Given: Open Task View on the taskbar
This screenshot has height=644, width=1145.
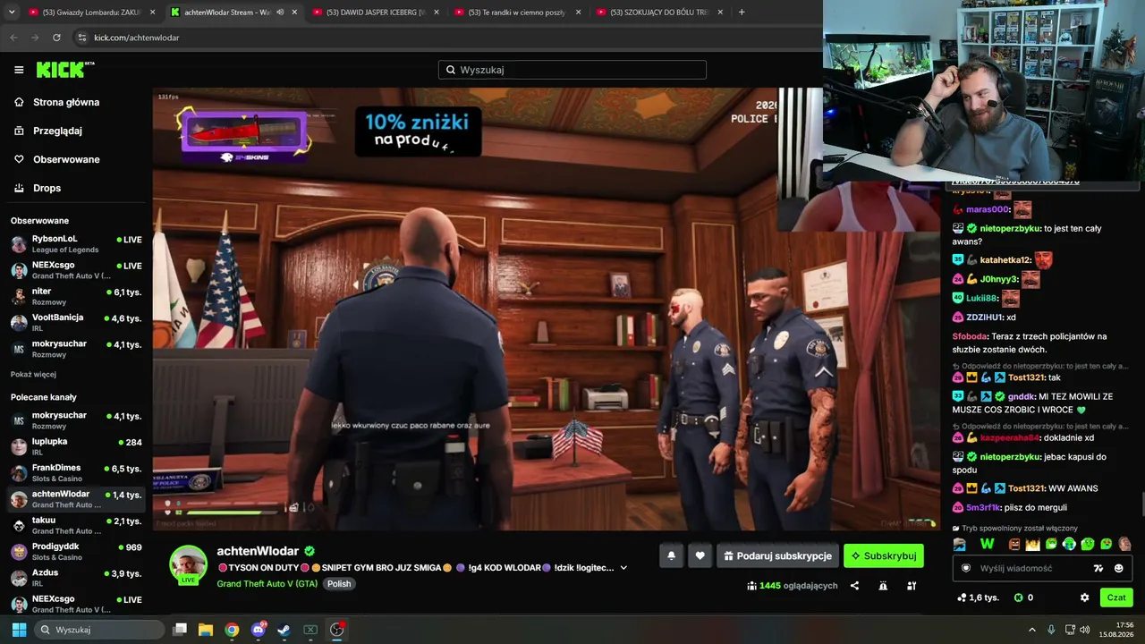Looking at the screenshot, I should (180, 630).
